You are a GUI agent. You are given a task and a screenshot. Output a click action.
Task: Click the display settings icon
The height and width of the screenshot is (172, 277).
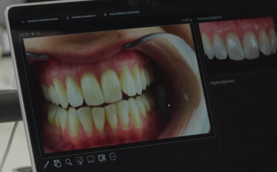click(x=68, y=17)
